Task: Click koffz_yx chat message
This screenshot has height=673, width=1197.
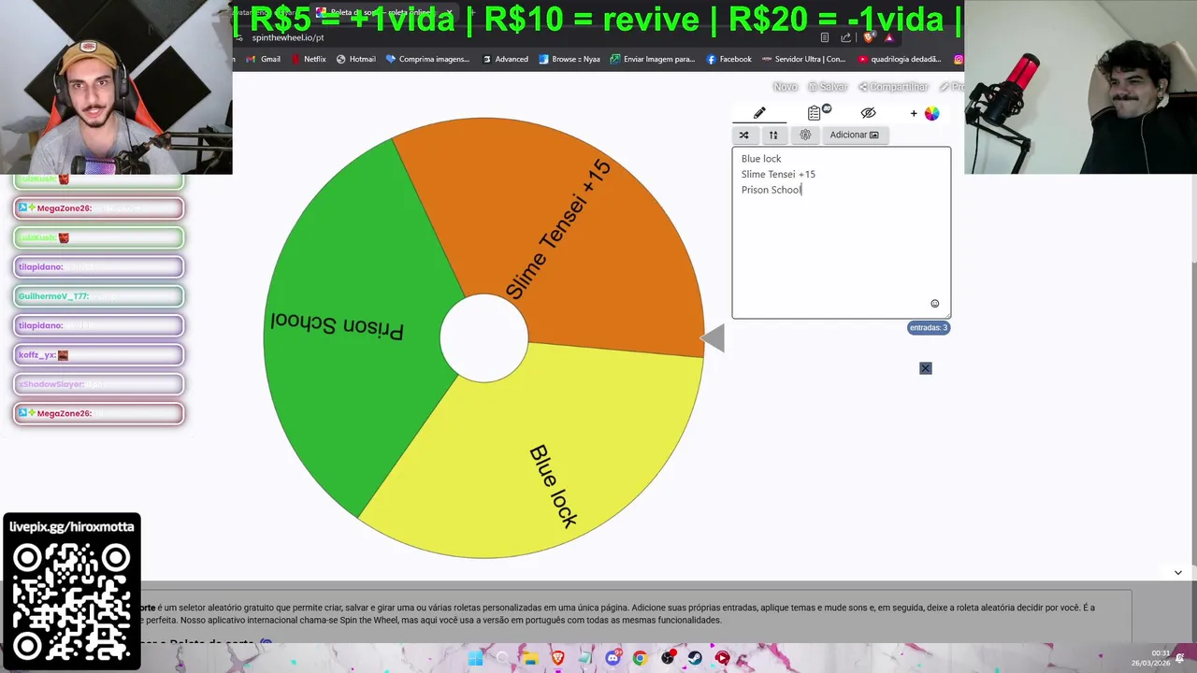Action: [x=99, y=355]
